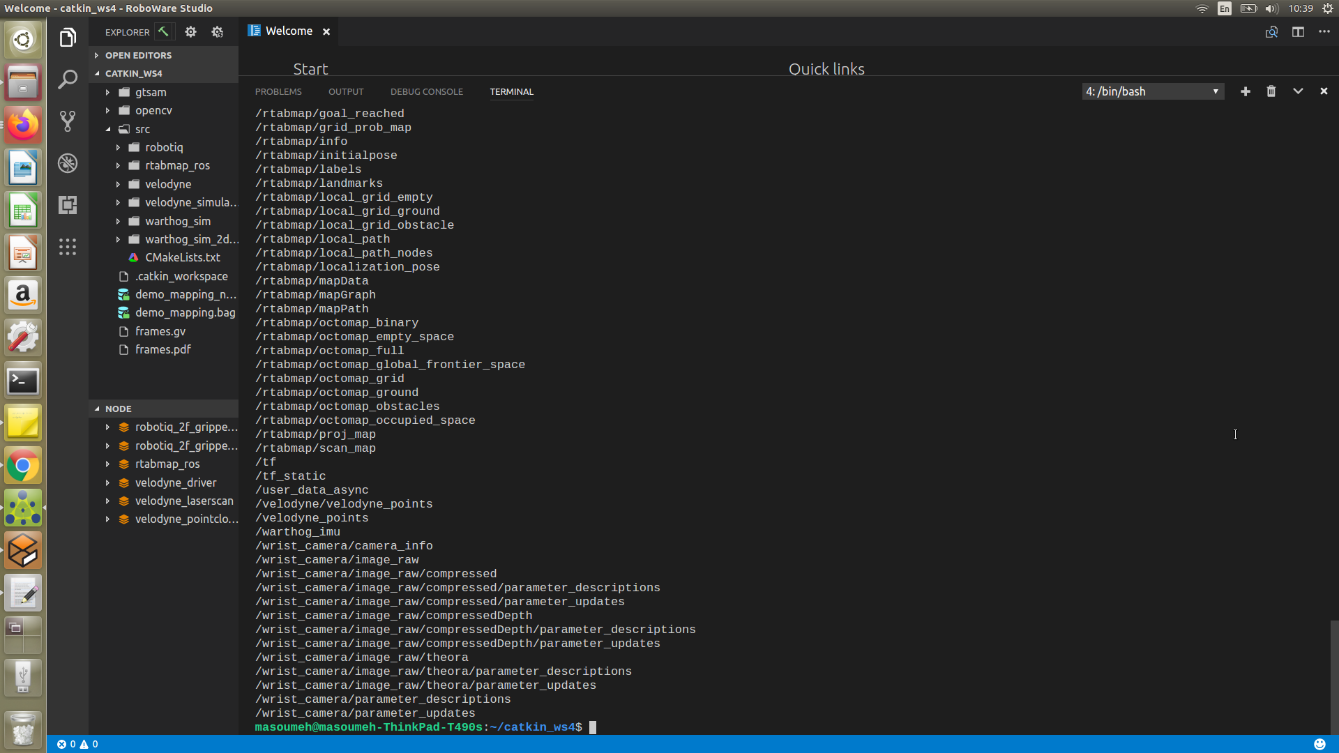Switch to the PROBLEMS tab
Viewport: 1339px width, 753px height.
[278, 91]
